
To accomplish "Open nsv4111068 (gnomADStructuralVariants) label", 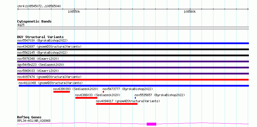I will point(51,83).
